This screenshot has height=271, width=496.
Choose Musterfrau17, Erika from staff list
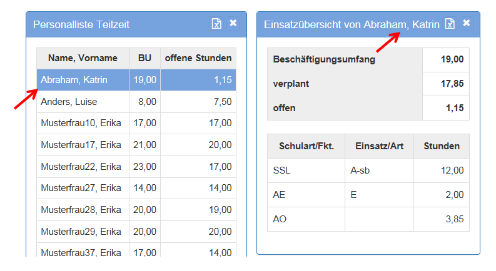click(x=81, y=145)
